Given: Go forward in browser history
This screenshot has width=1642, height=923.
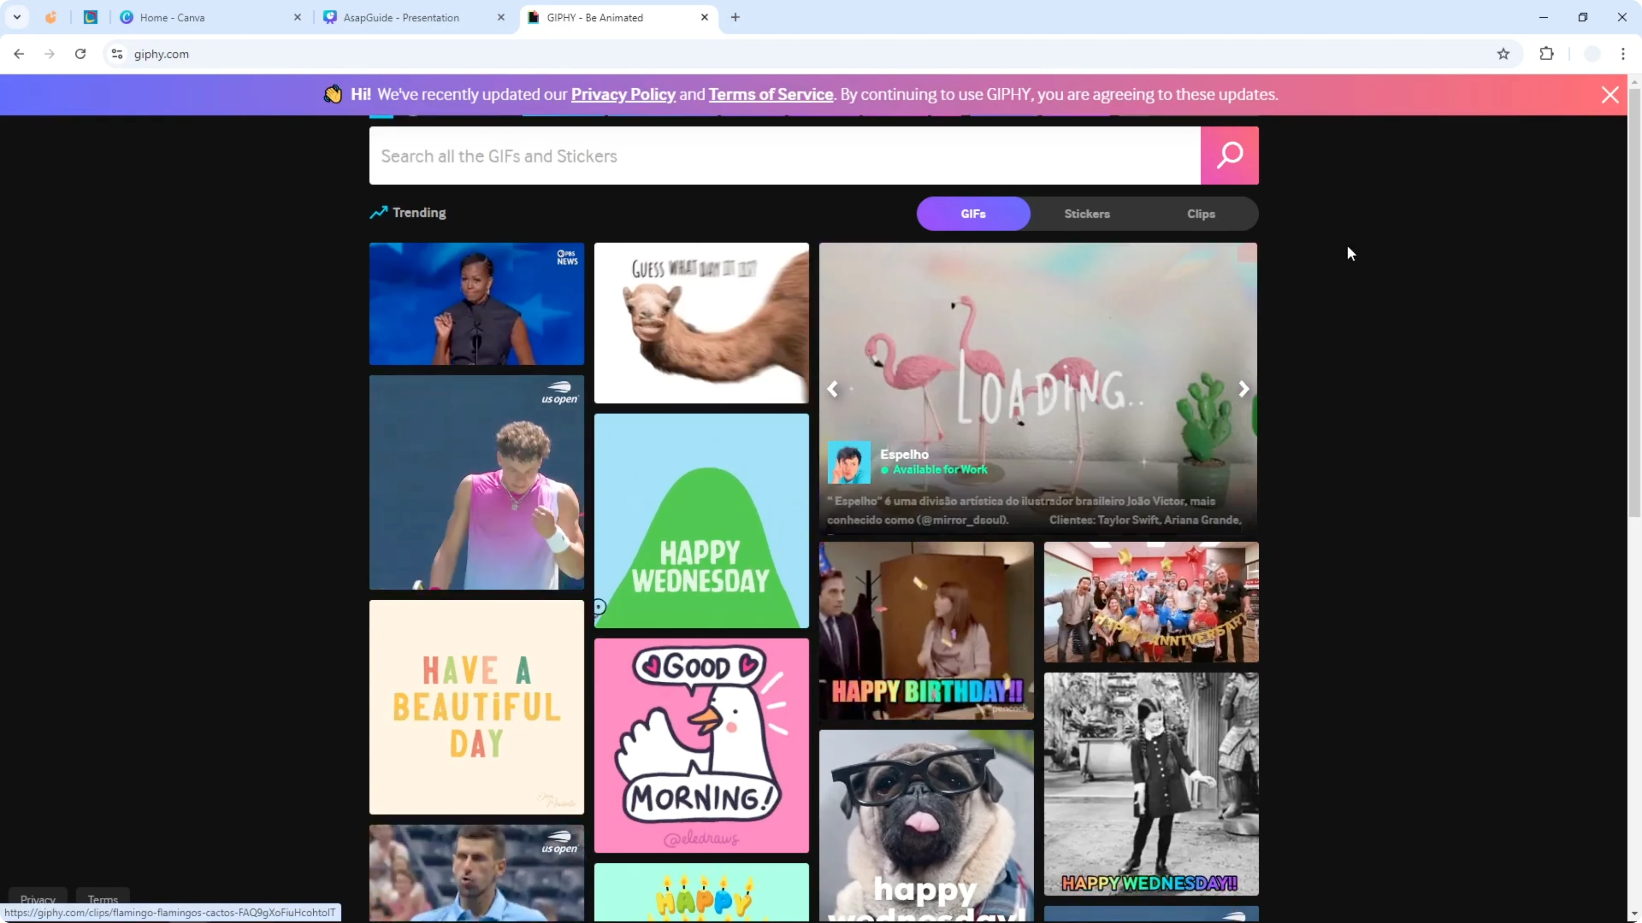Looking at the screenshot, I should [x=49, y=54].
